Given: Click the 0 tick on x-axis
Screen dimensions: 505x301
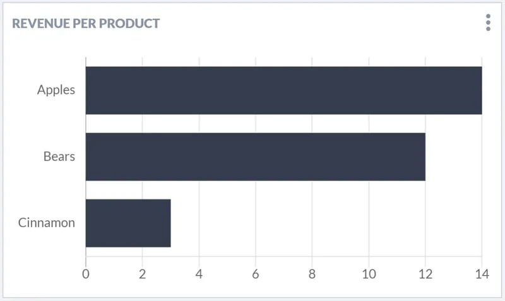Looking at the screenshot, I should point(86,274).
